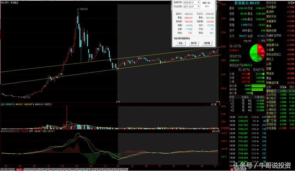The height and width of the screenshot is (171, 295).
Task: Select the ASI indicator tab
Action: tap(62, 169)
